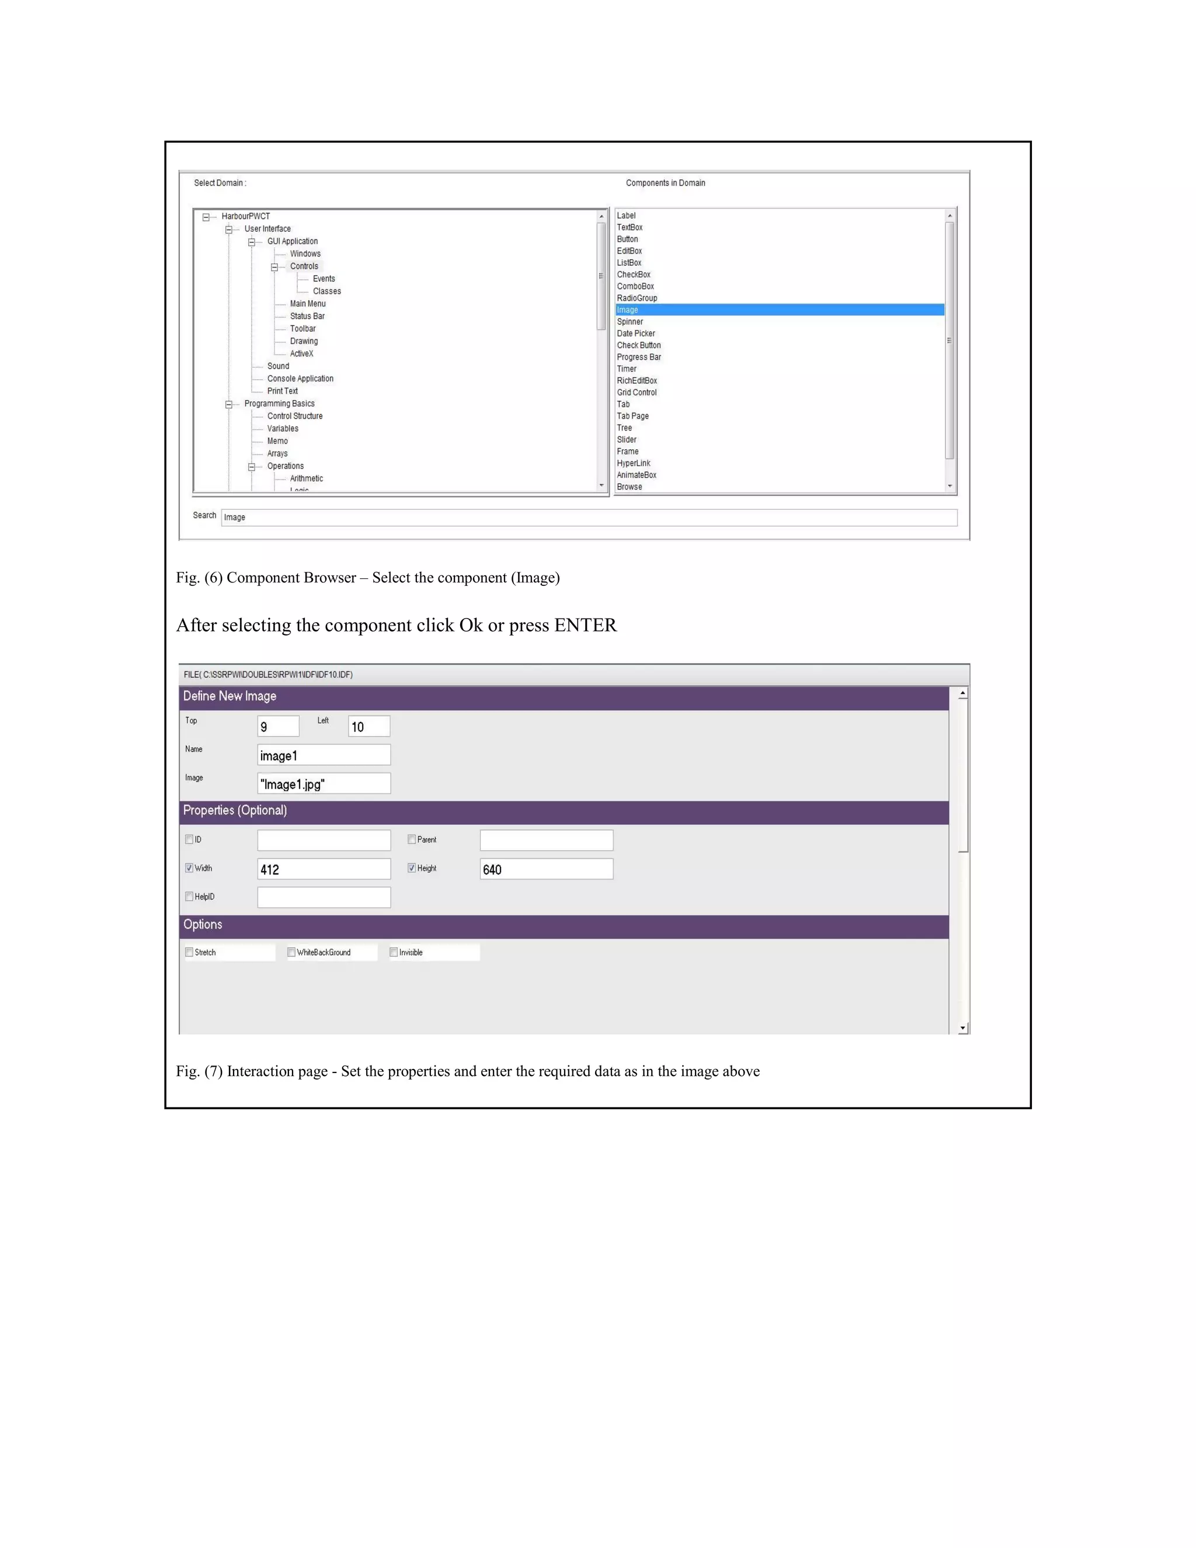Select Variables in domain tree
This screenshot has width=1196, height=1548.
[283, 429]
